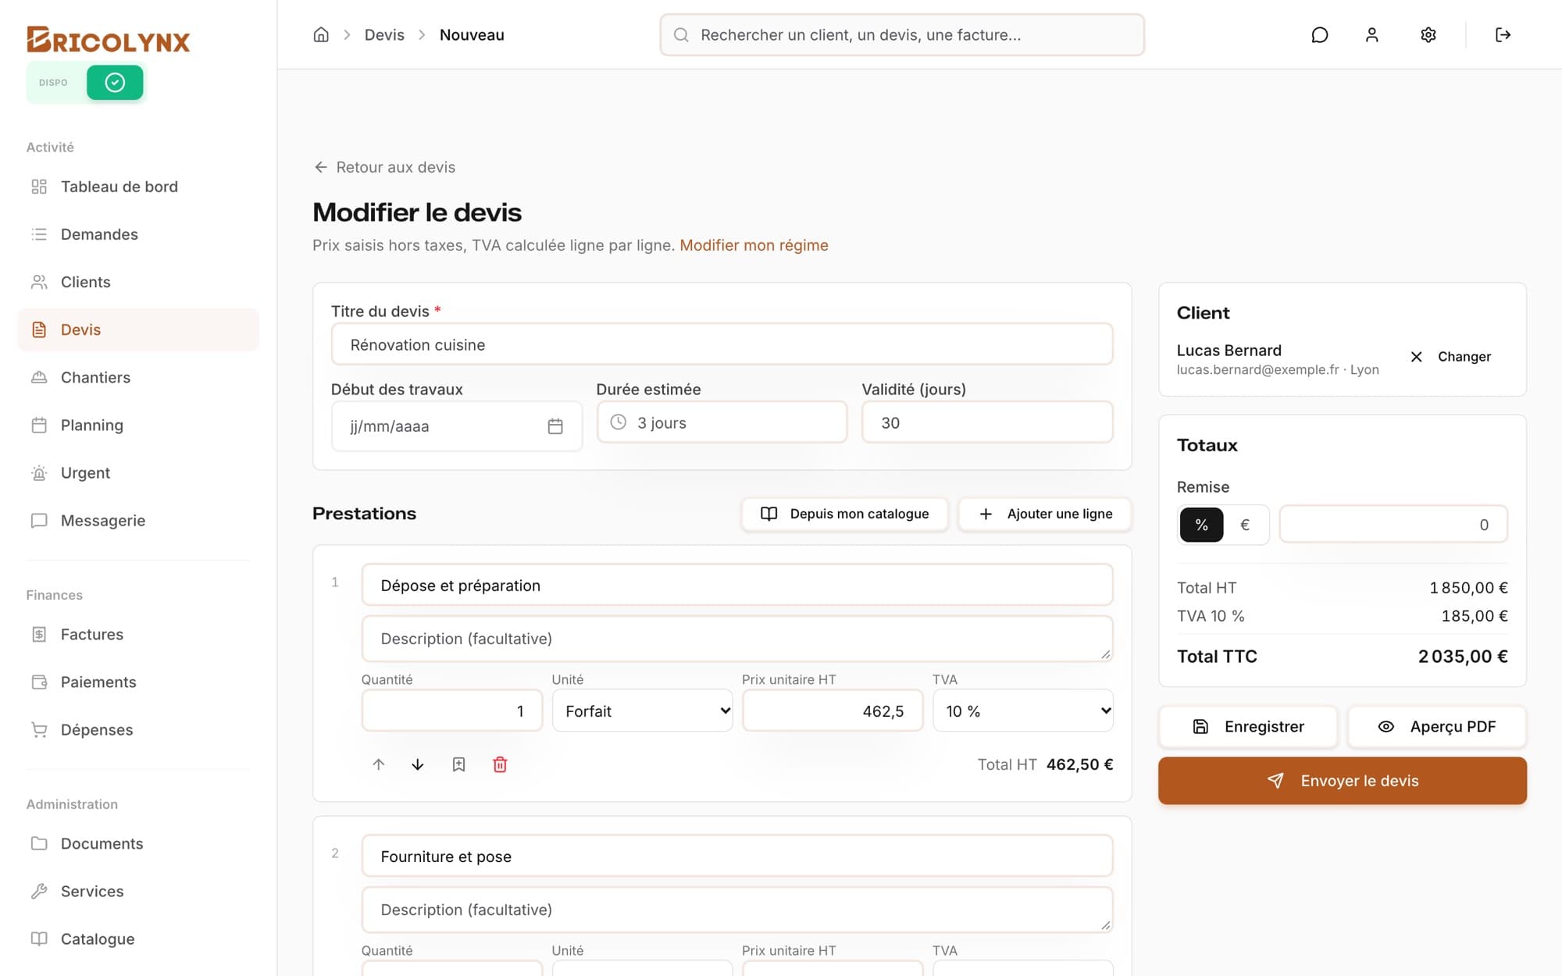Image resolution: width=1562 pixels, height=976 pixels.
Task: Open Planning in sidebar
Action: point(138,425)
